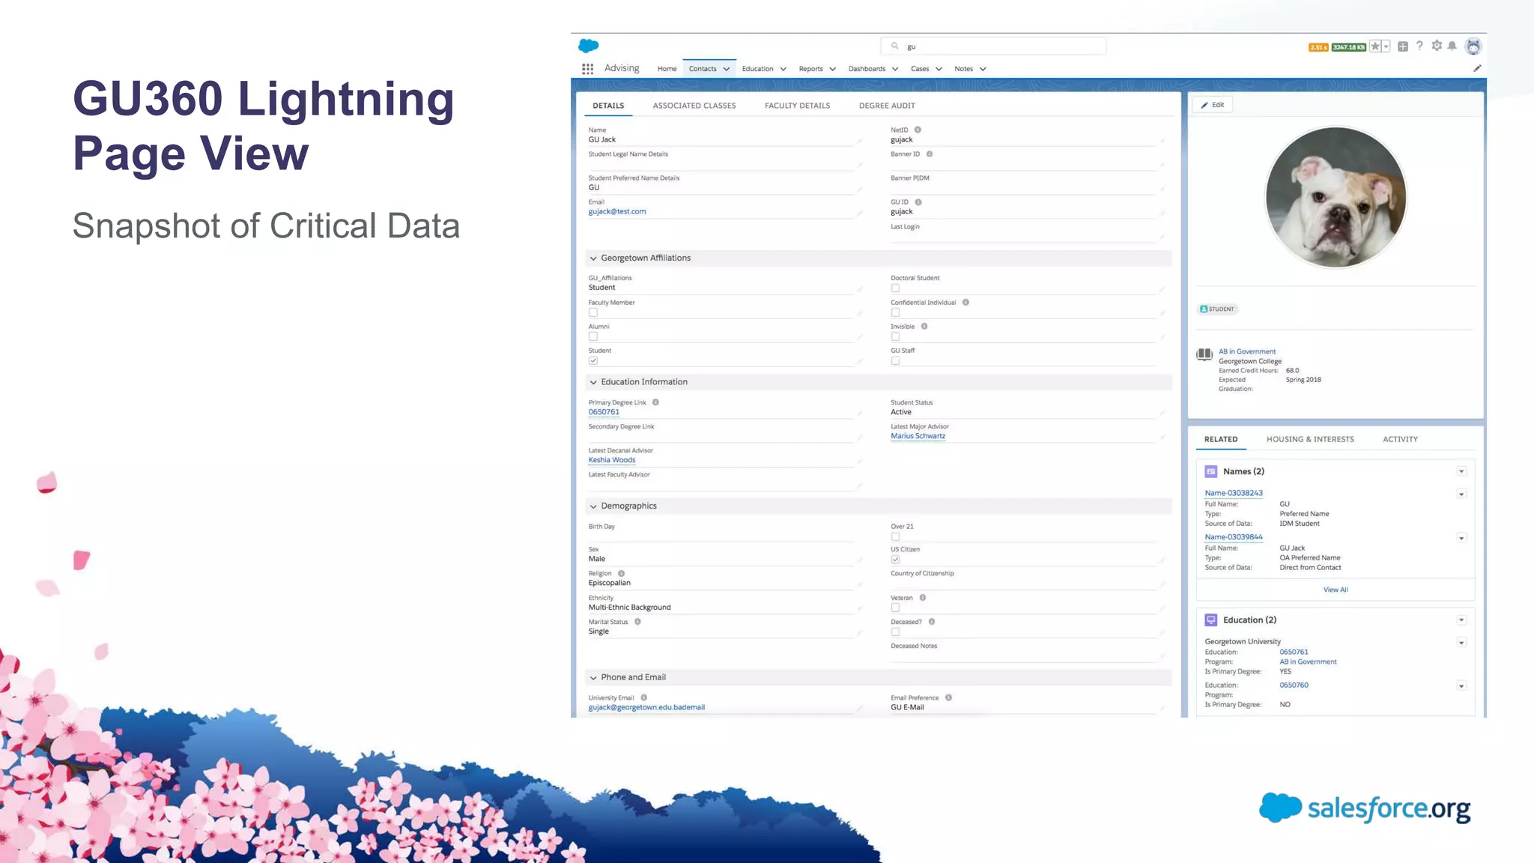Open the App Launcher grid icon

click(x=587, y=69)
